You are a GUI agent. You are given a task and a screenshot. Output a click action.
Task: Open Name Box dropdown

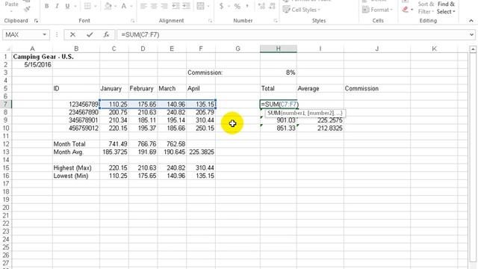point(44,35)
